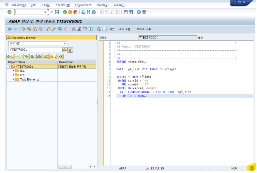The height and width of the screenshot is (173, 257).
Task: Click the blue Back arrow in the editor toolbar
Action: [x=10, y=29]
